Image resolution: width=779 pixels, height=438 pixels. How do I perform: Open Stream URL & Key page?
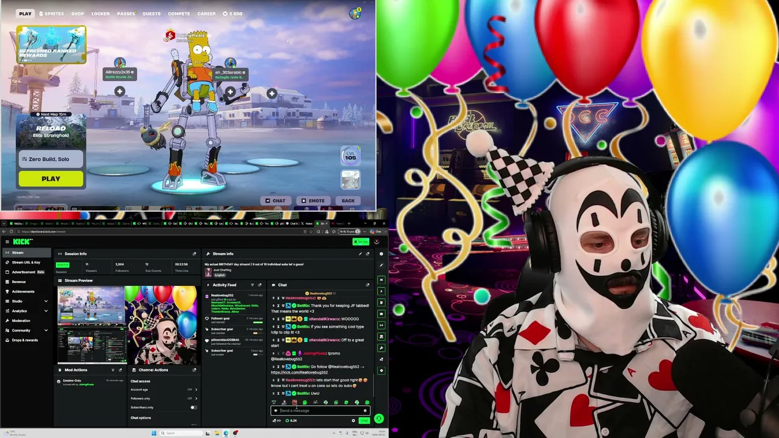coord(26,262)
